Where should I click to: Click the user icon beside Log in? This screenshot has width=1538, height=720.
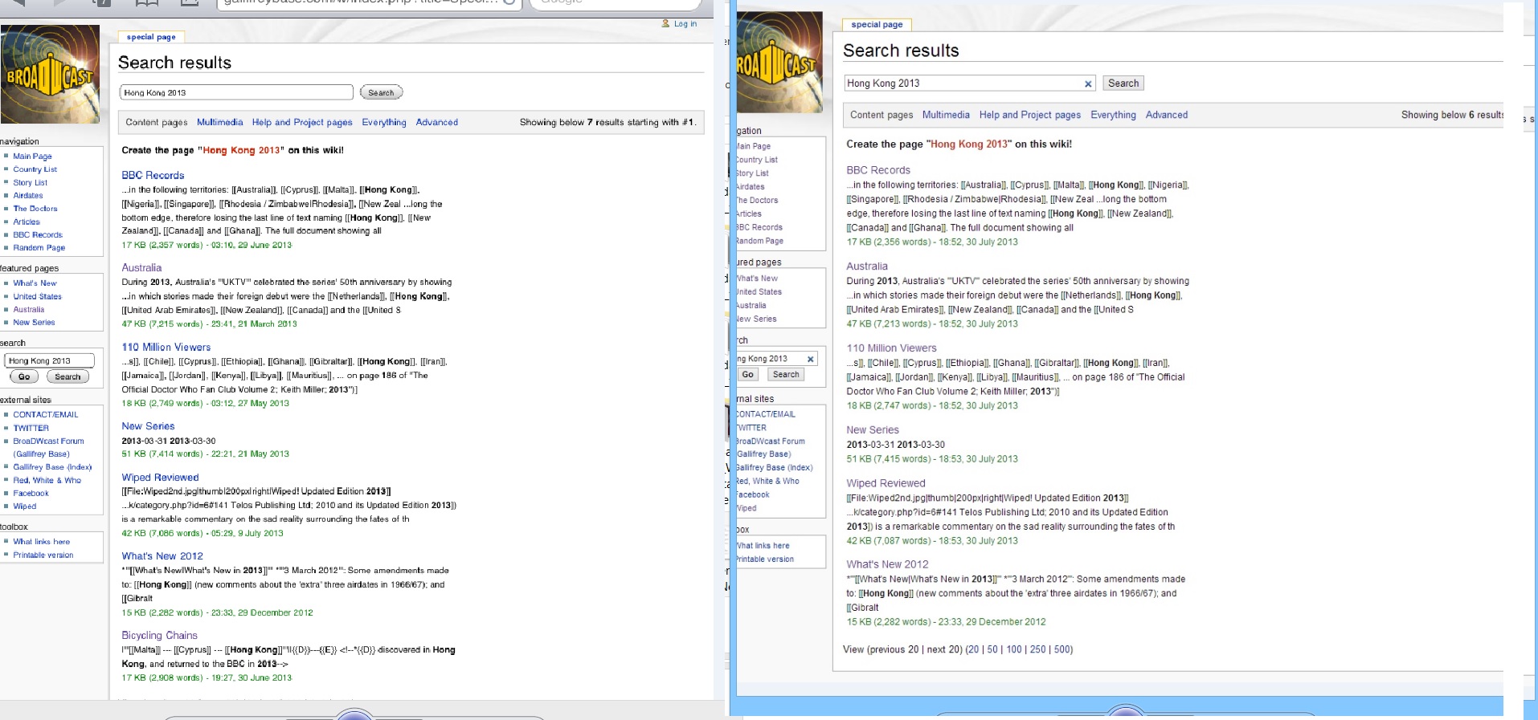665,24
